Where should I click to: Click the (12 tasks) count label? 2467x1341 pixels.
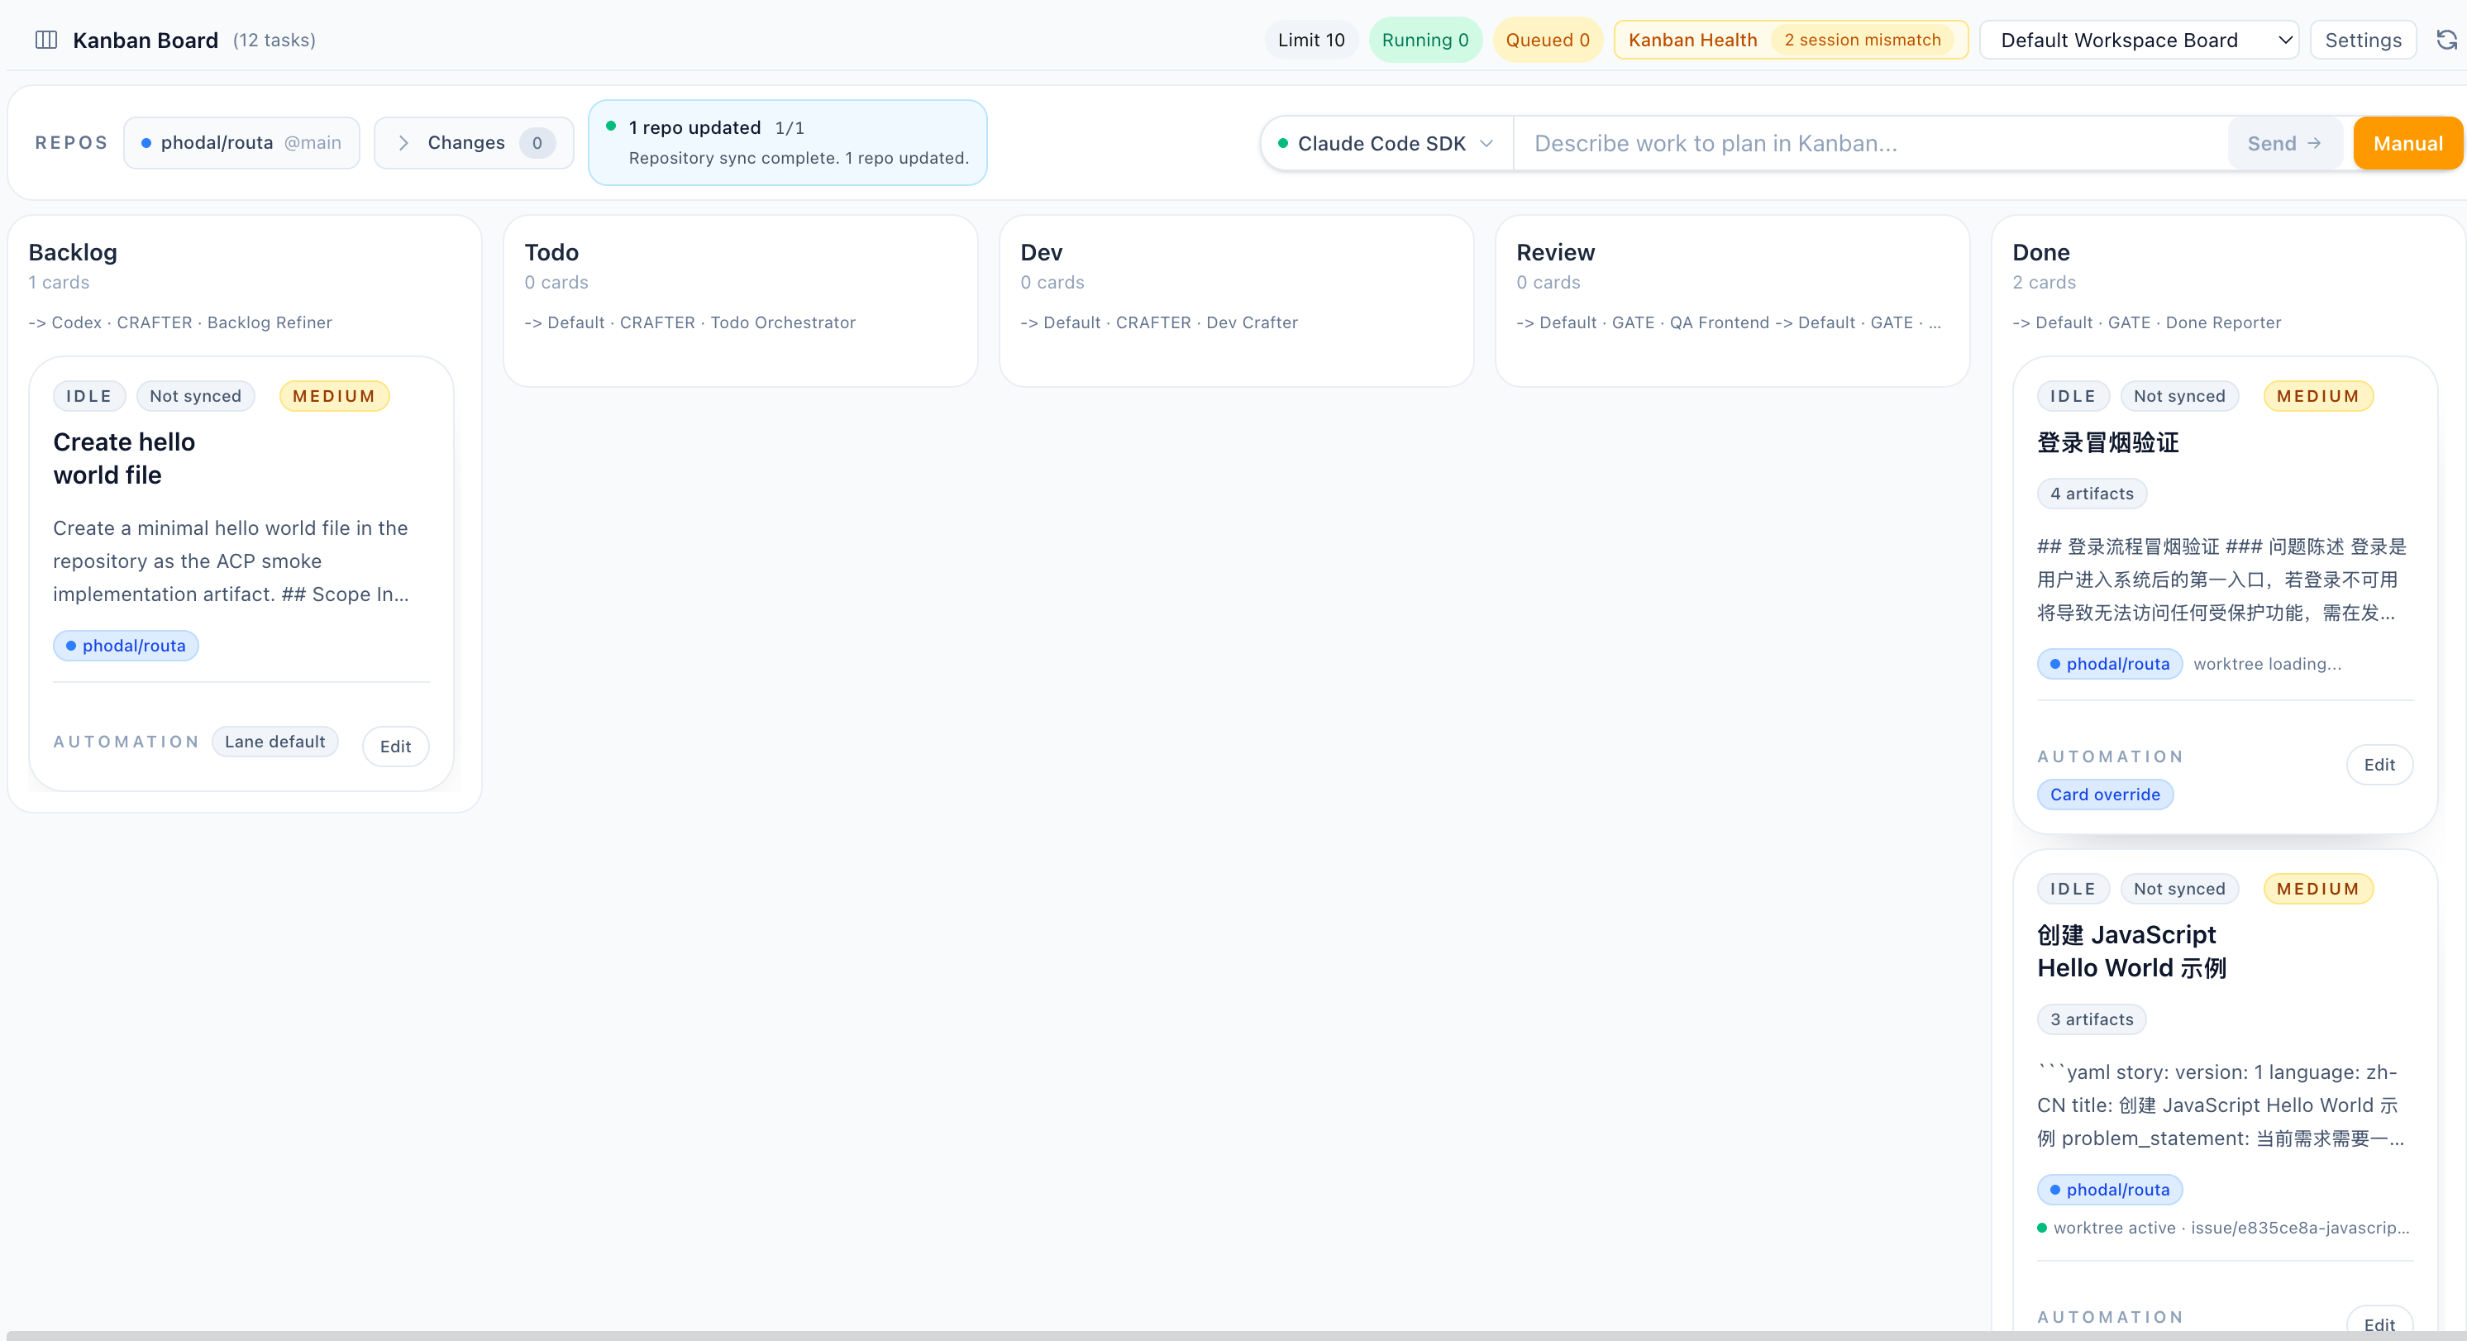pyautogui.click(x=274, y=41)
